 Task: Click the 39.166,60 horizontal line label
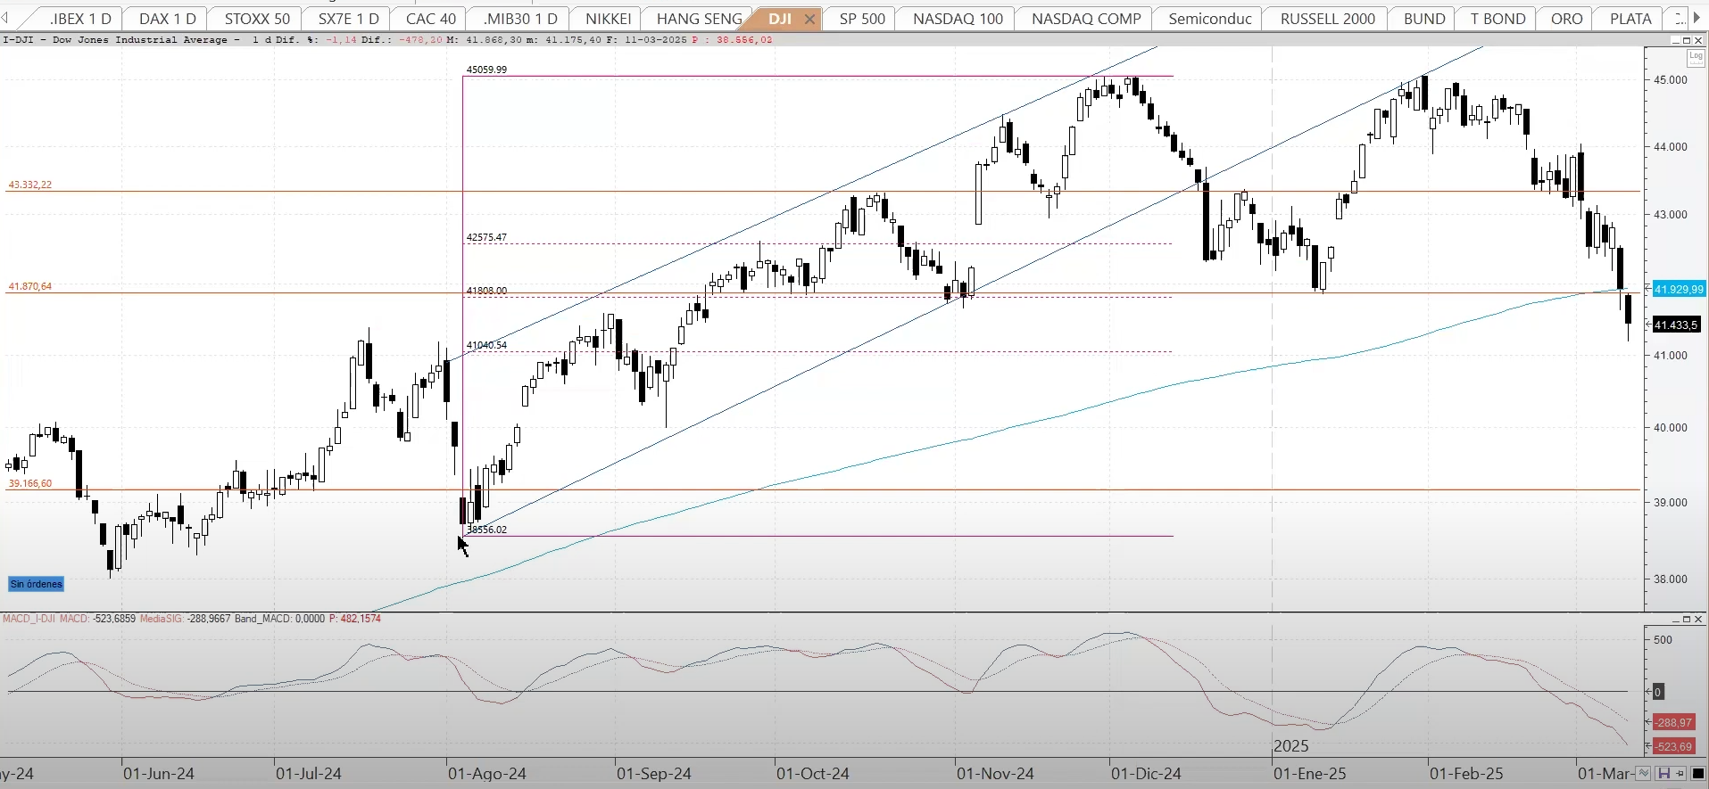tap(30, 483)
